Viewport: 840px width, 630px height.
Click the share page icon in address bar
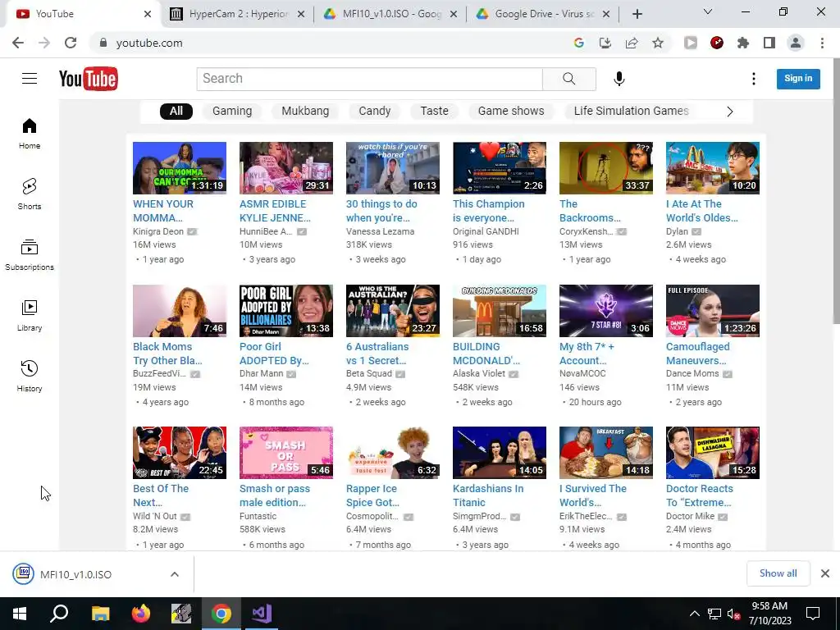[632, 43]
